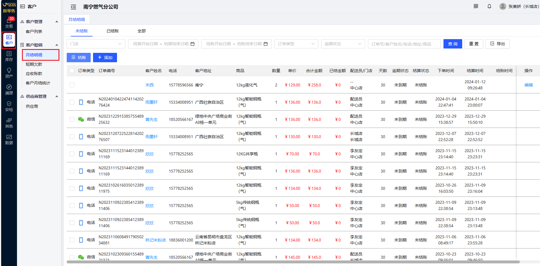Switch to the 全部 tab
Image resolution: width=540 pixels, height=266 pixels.
pos(142,31)
